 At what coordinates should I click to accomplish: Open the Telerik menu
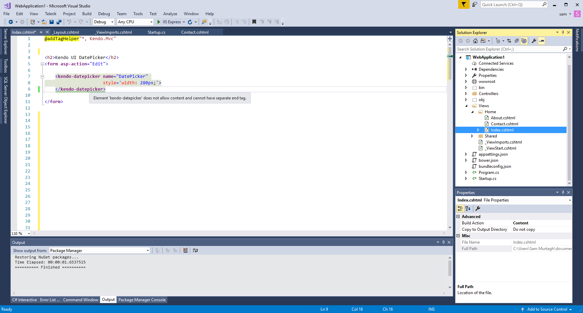[x=51, y=14]
